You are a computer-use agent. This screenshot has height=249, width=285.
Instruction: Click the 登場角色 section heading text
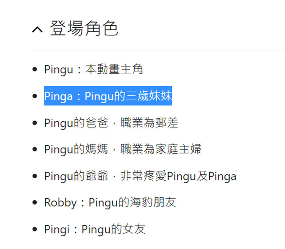(x=84, y=28)
